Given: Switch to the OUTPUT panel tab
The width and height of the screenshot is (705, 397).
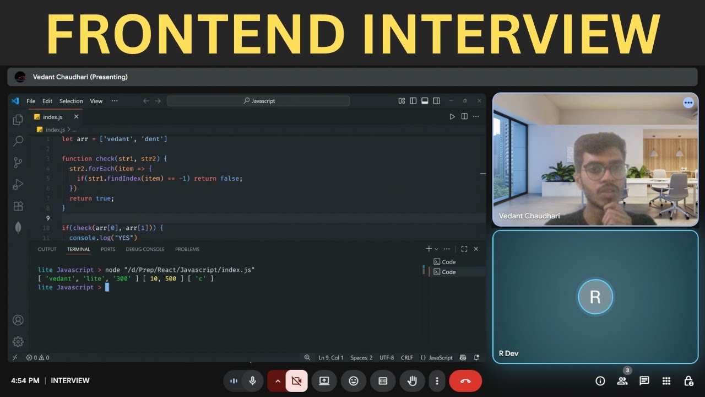Looking at the screenshot, I should click(47, 249).
